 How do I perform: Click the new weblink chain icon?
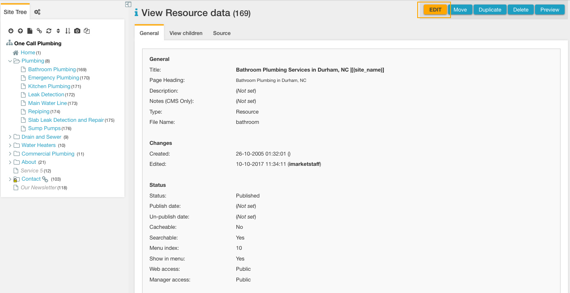[39, 31]
